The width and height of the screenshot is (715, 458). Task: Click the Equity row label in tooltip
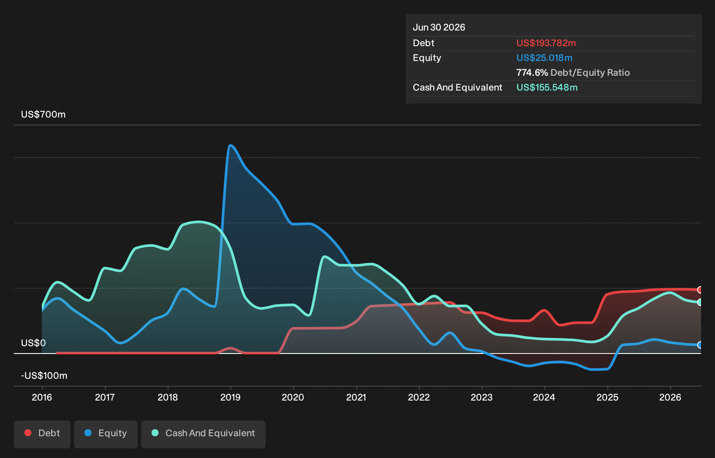427,58
